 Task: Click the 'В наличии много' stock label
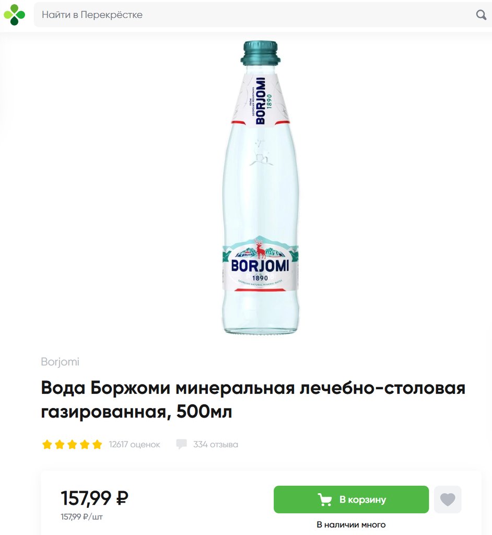pyautogui.click(x=351, y=525)
